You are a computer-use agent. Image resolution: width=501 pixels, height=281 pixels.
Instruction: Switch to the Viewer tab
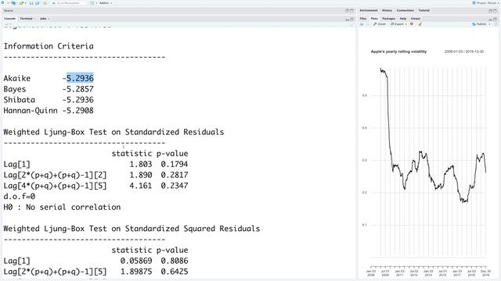point(416,19)
